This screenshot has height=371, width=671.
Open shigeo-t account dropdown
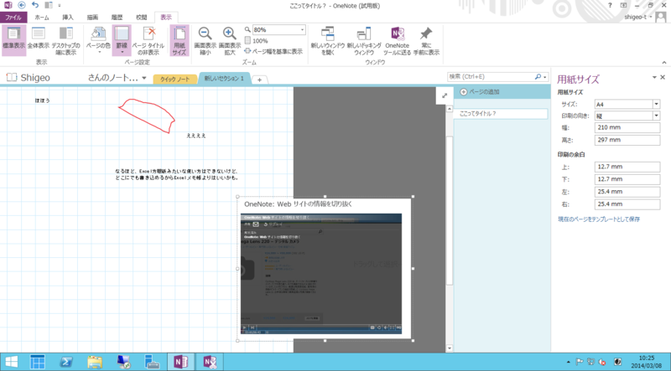coord(638,17)
